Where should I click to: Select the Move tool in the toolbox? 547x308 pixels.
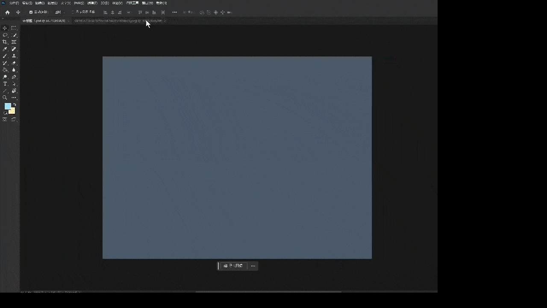coord(5,28)
